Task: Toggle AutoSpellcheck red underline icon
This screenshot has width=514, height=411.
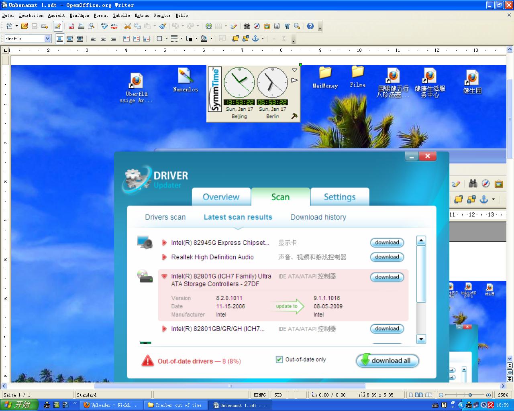Action: 114,26
